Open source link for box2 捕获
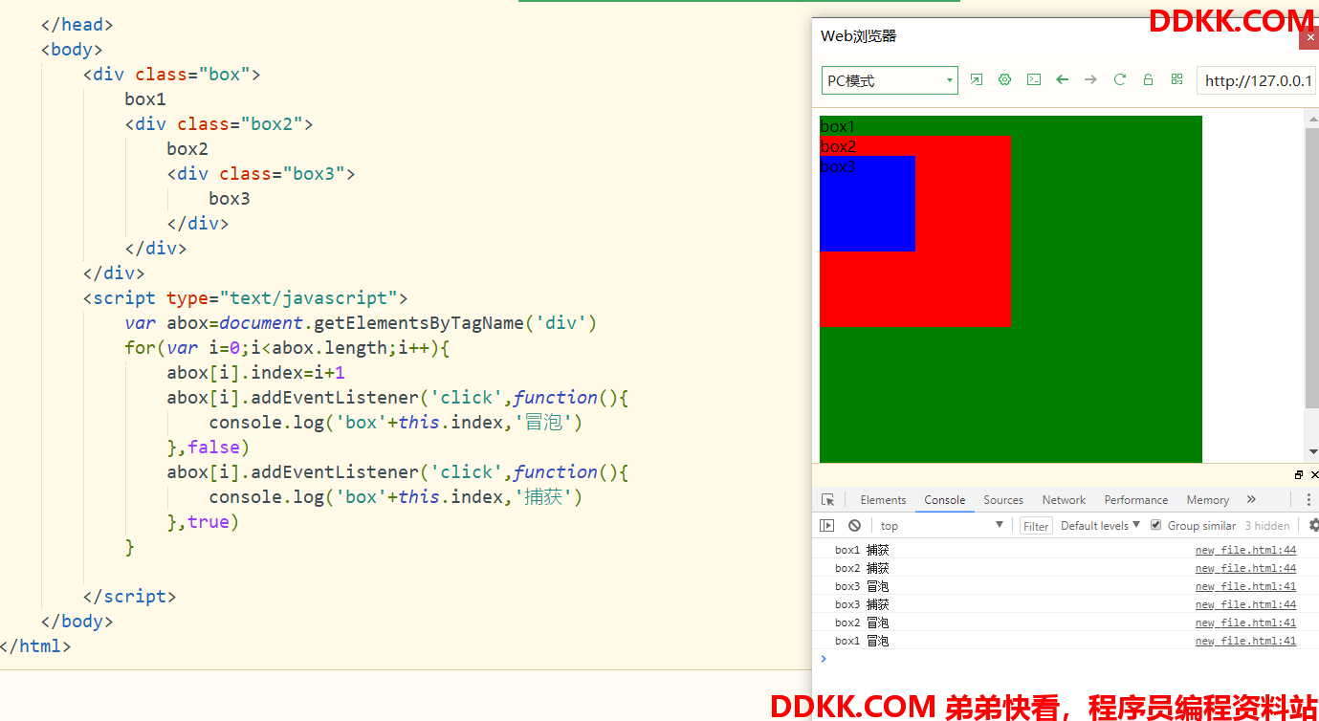 click(1245, 568)
